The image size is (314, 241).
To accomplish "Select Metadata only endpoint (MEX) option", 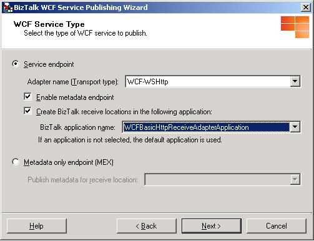I will pos(16,162).
